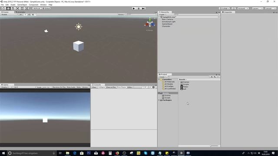Click the Windows Start button
278x156 pixels.
(x=3, y=153)
